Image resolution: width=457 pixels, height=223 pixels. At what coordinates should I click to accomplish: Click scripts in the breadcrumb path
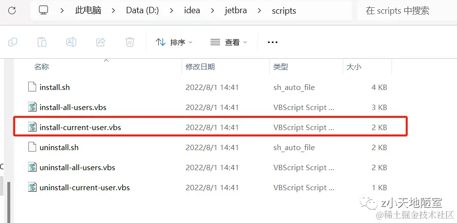point(284,11)
